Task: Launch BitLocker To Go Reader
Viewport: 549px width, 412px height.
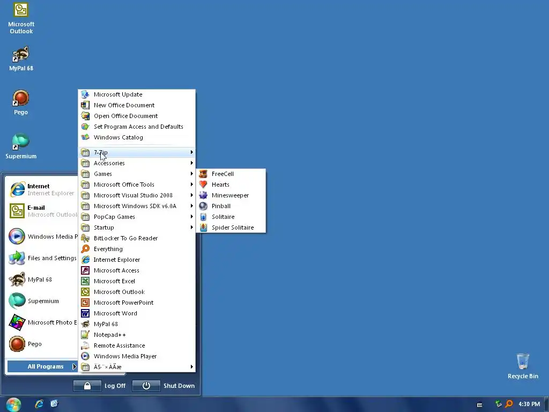Action: pyautogui.click(x=137, y=238)
